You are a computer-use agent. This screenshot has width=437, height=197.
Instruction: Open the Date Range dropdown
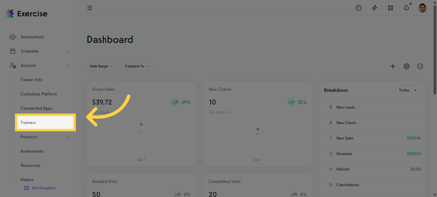coord(101,66)
